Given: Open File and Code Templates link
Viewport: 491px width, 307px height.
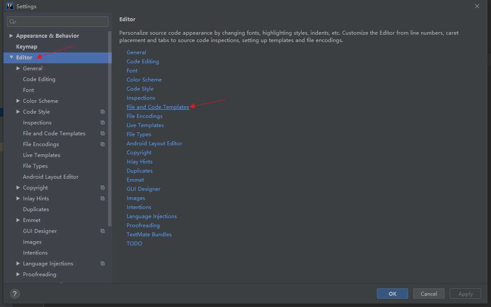Looking at the screenshot, I should (x=157, y=107).
